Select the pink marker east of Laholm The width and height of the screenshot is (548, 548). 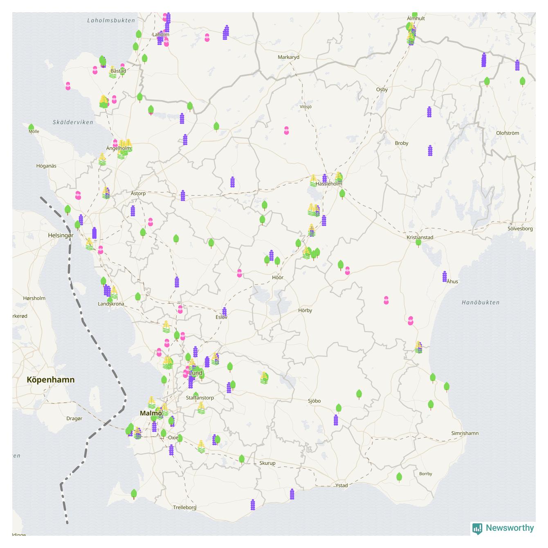(207, 38)
